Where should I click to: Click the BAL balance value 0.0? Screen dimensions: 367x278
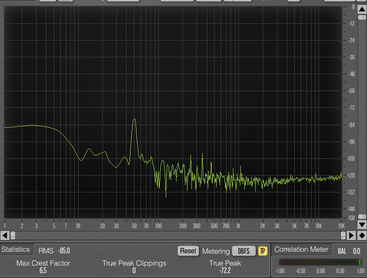(357, 251)
